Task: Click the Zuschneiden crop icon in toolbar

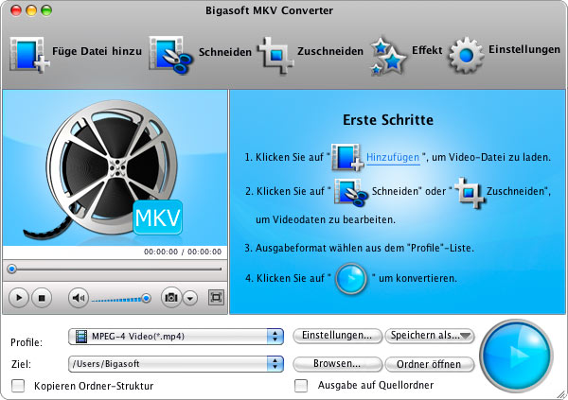Action: pyautogui.click(x=275, y=55)
